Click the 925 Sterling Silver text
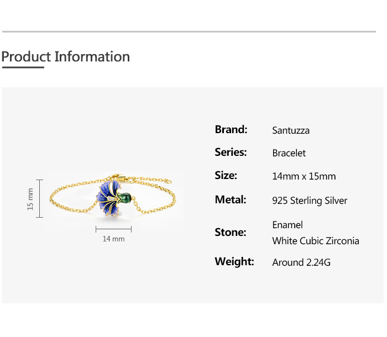 point(310,201)
